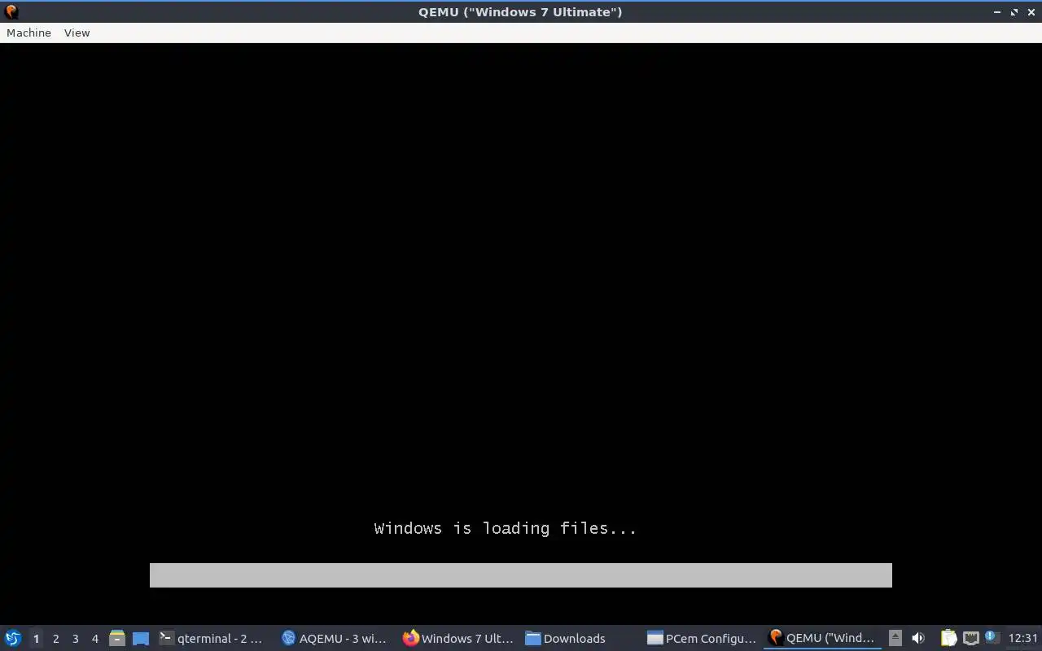The width and height of the screenshot is (1042, 651).
Task: Switch to desktop 1
Action: click(x=36, y=638)
